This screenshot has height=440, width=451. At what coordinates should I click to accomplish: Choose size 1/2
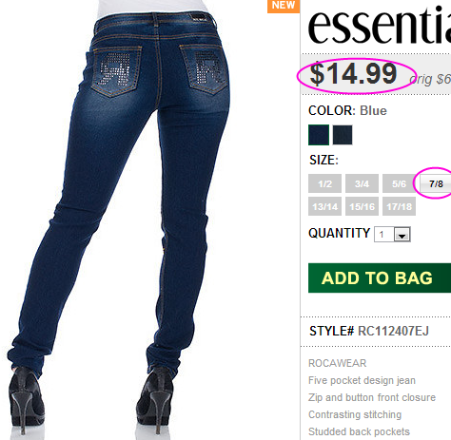point(324,183)
